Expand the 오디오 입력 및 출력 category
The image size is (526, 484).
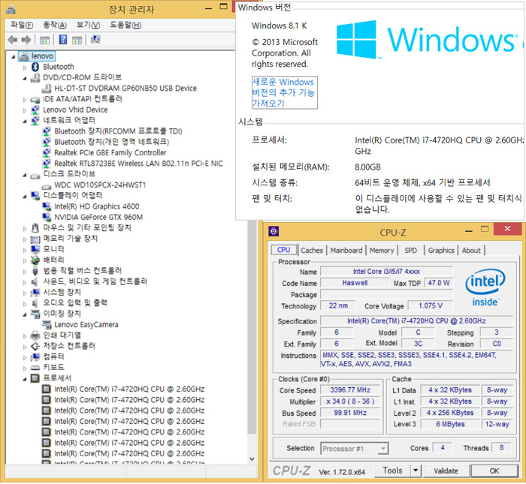(25, 304)
